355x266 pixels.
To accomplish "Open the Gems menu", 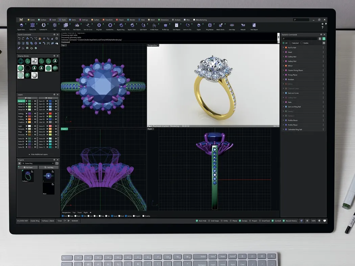I will pos(73,20).
